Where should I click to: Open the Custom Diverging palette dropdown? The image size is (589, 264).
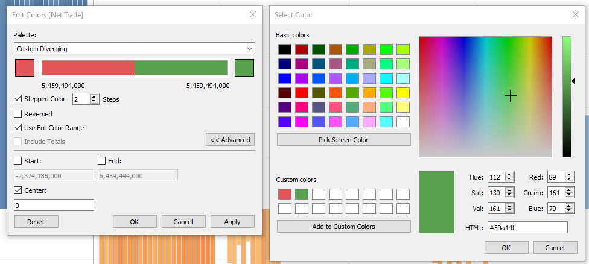134,49
